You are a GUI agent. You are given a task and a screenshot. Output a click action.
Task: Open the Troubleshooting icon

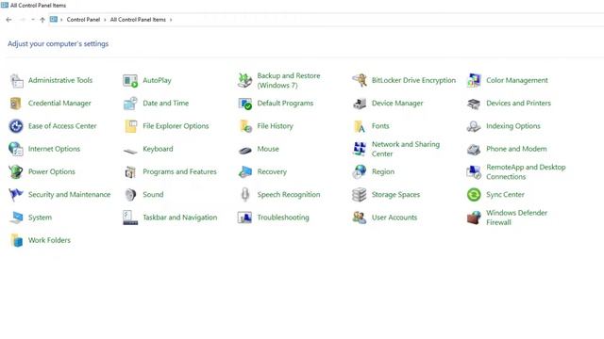pos(244,218)
